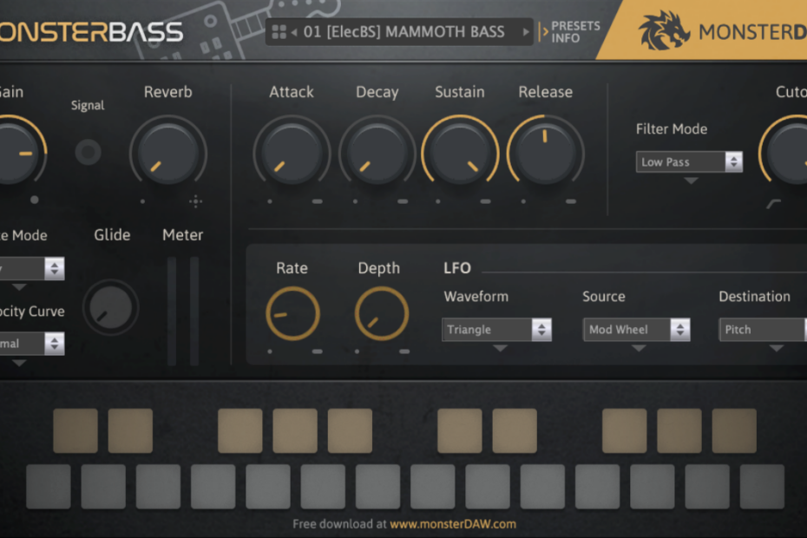This screenshot has height=538, width=807.
Task: Click the Sustain knob
Action: 460,153
